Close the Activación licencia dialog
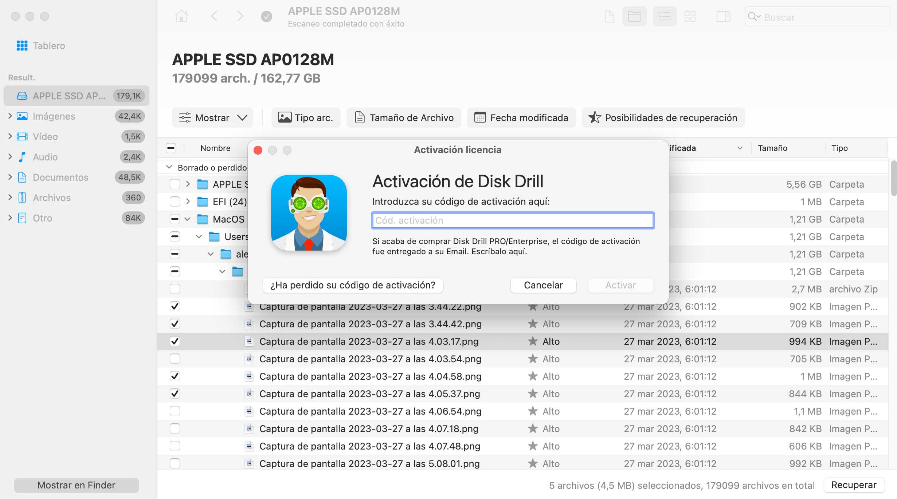This screenshot has height=499, width=897. tap(258, 150)
